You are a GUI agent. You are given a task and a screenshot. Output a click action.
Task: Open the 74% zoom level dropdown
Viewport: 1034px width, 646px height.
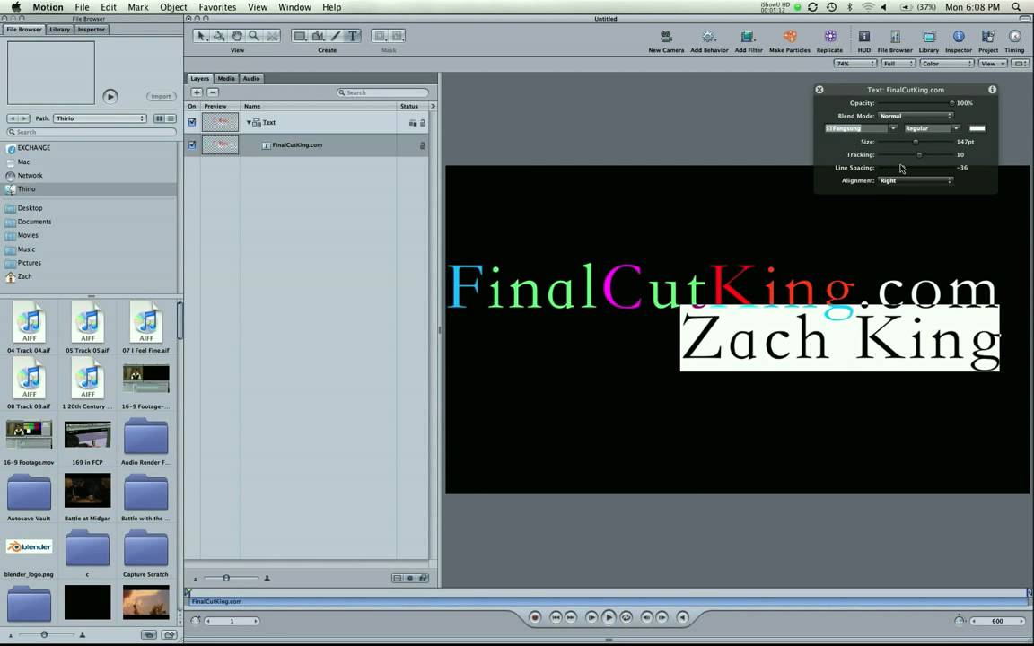[854, 64]
